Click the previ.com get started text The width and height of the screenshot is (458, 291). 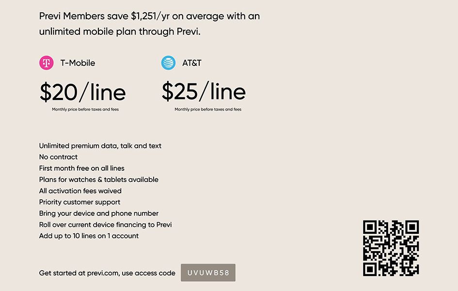(107, 273)
